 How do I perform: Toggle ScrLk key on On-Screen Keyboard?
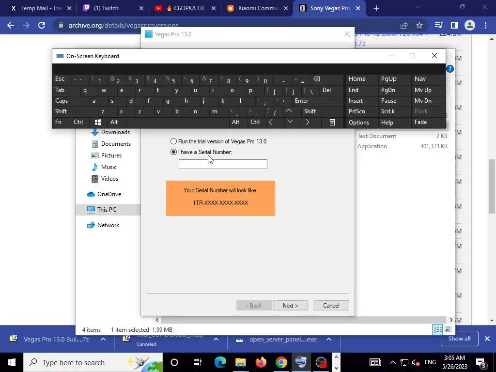click(x=388, y=111)
